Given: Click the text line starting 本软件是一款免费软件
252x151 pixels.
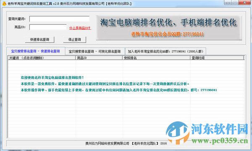Looking at the screenshot, I should 105,84.
